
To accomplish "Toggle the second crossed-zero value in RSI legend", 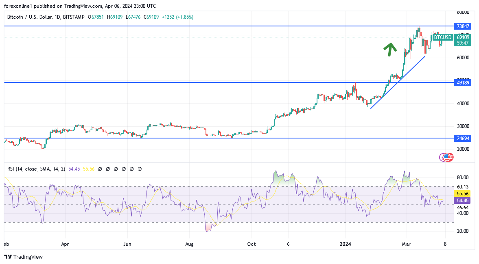I will [108, 169].
